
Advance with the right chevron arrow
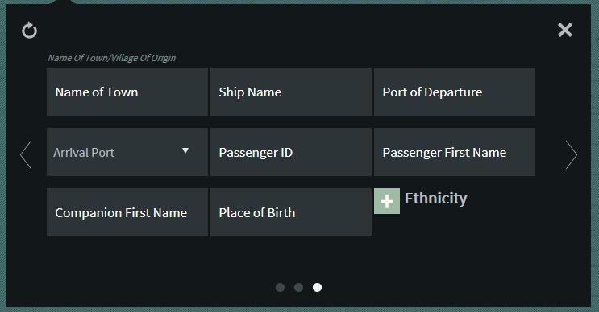pos(571,154)
